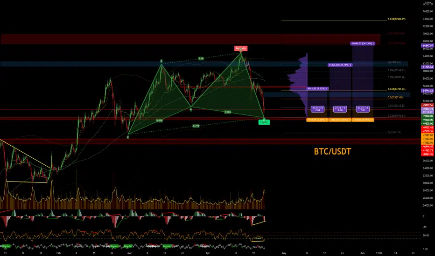Screen dimensions: 435x256
Task: Click the yellow divergence line on oscillator
Action: coord(259,223)
